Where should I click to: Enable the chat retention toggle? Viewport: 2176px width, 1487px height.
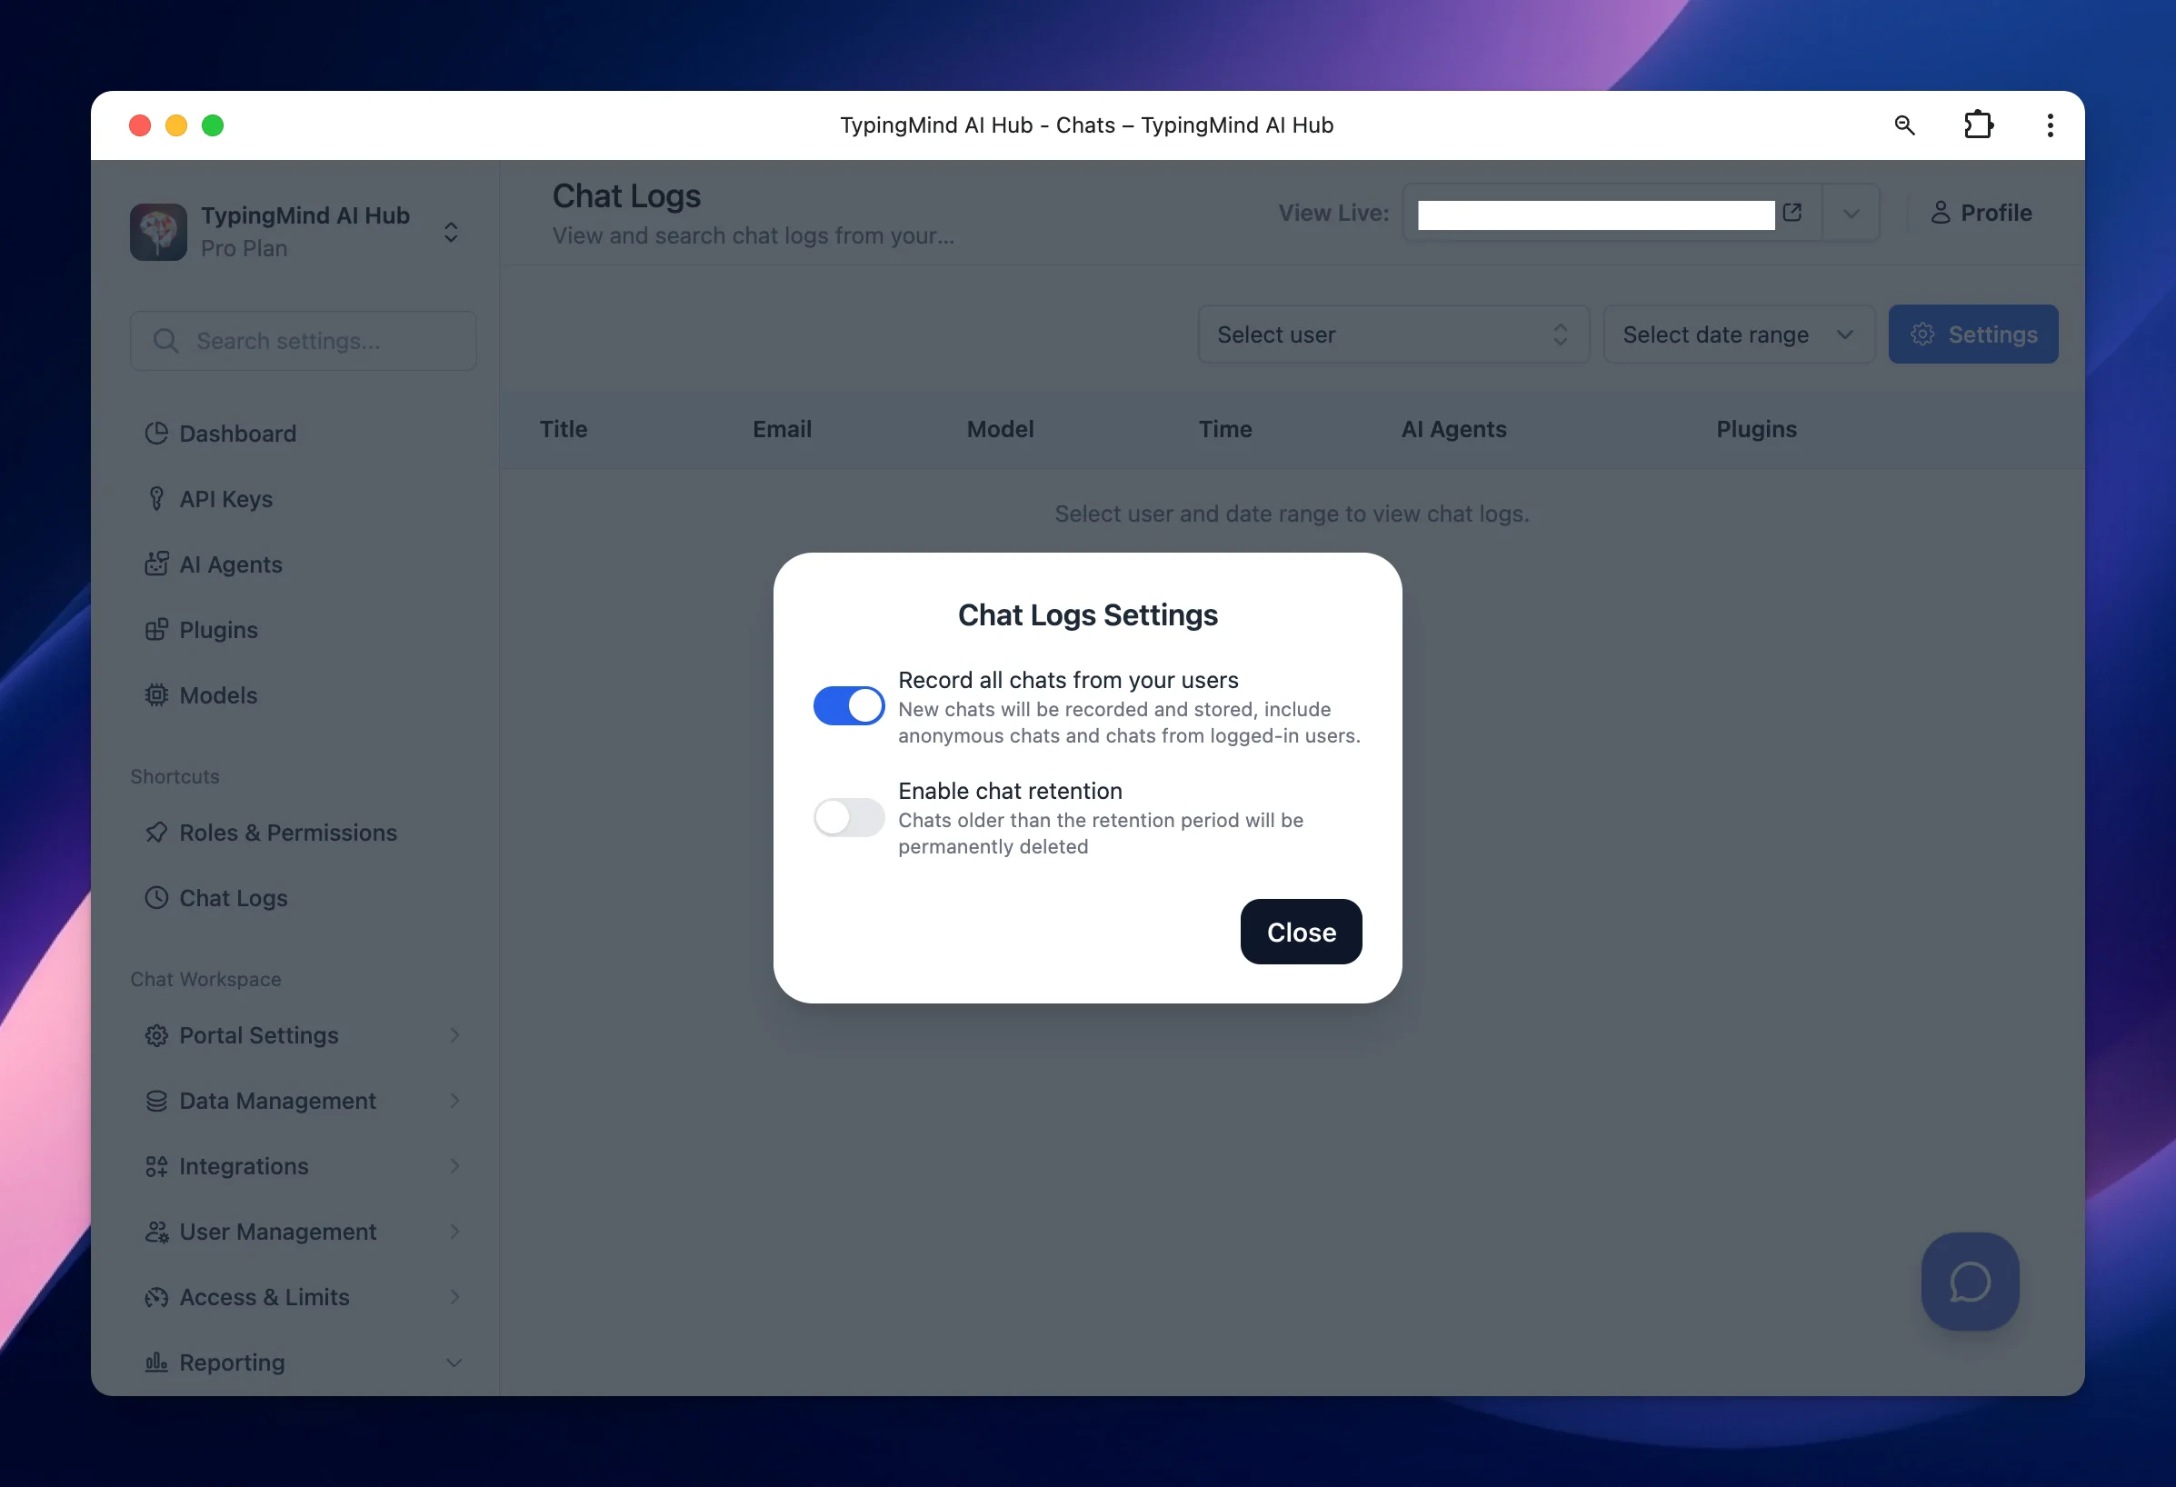848,817
